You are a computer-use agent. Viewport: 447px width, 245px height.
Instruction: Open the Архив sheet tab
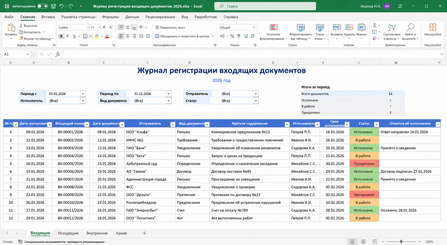[121, 233]
